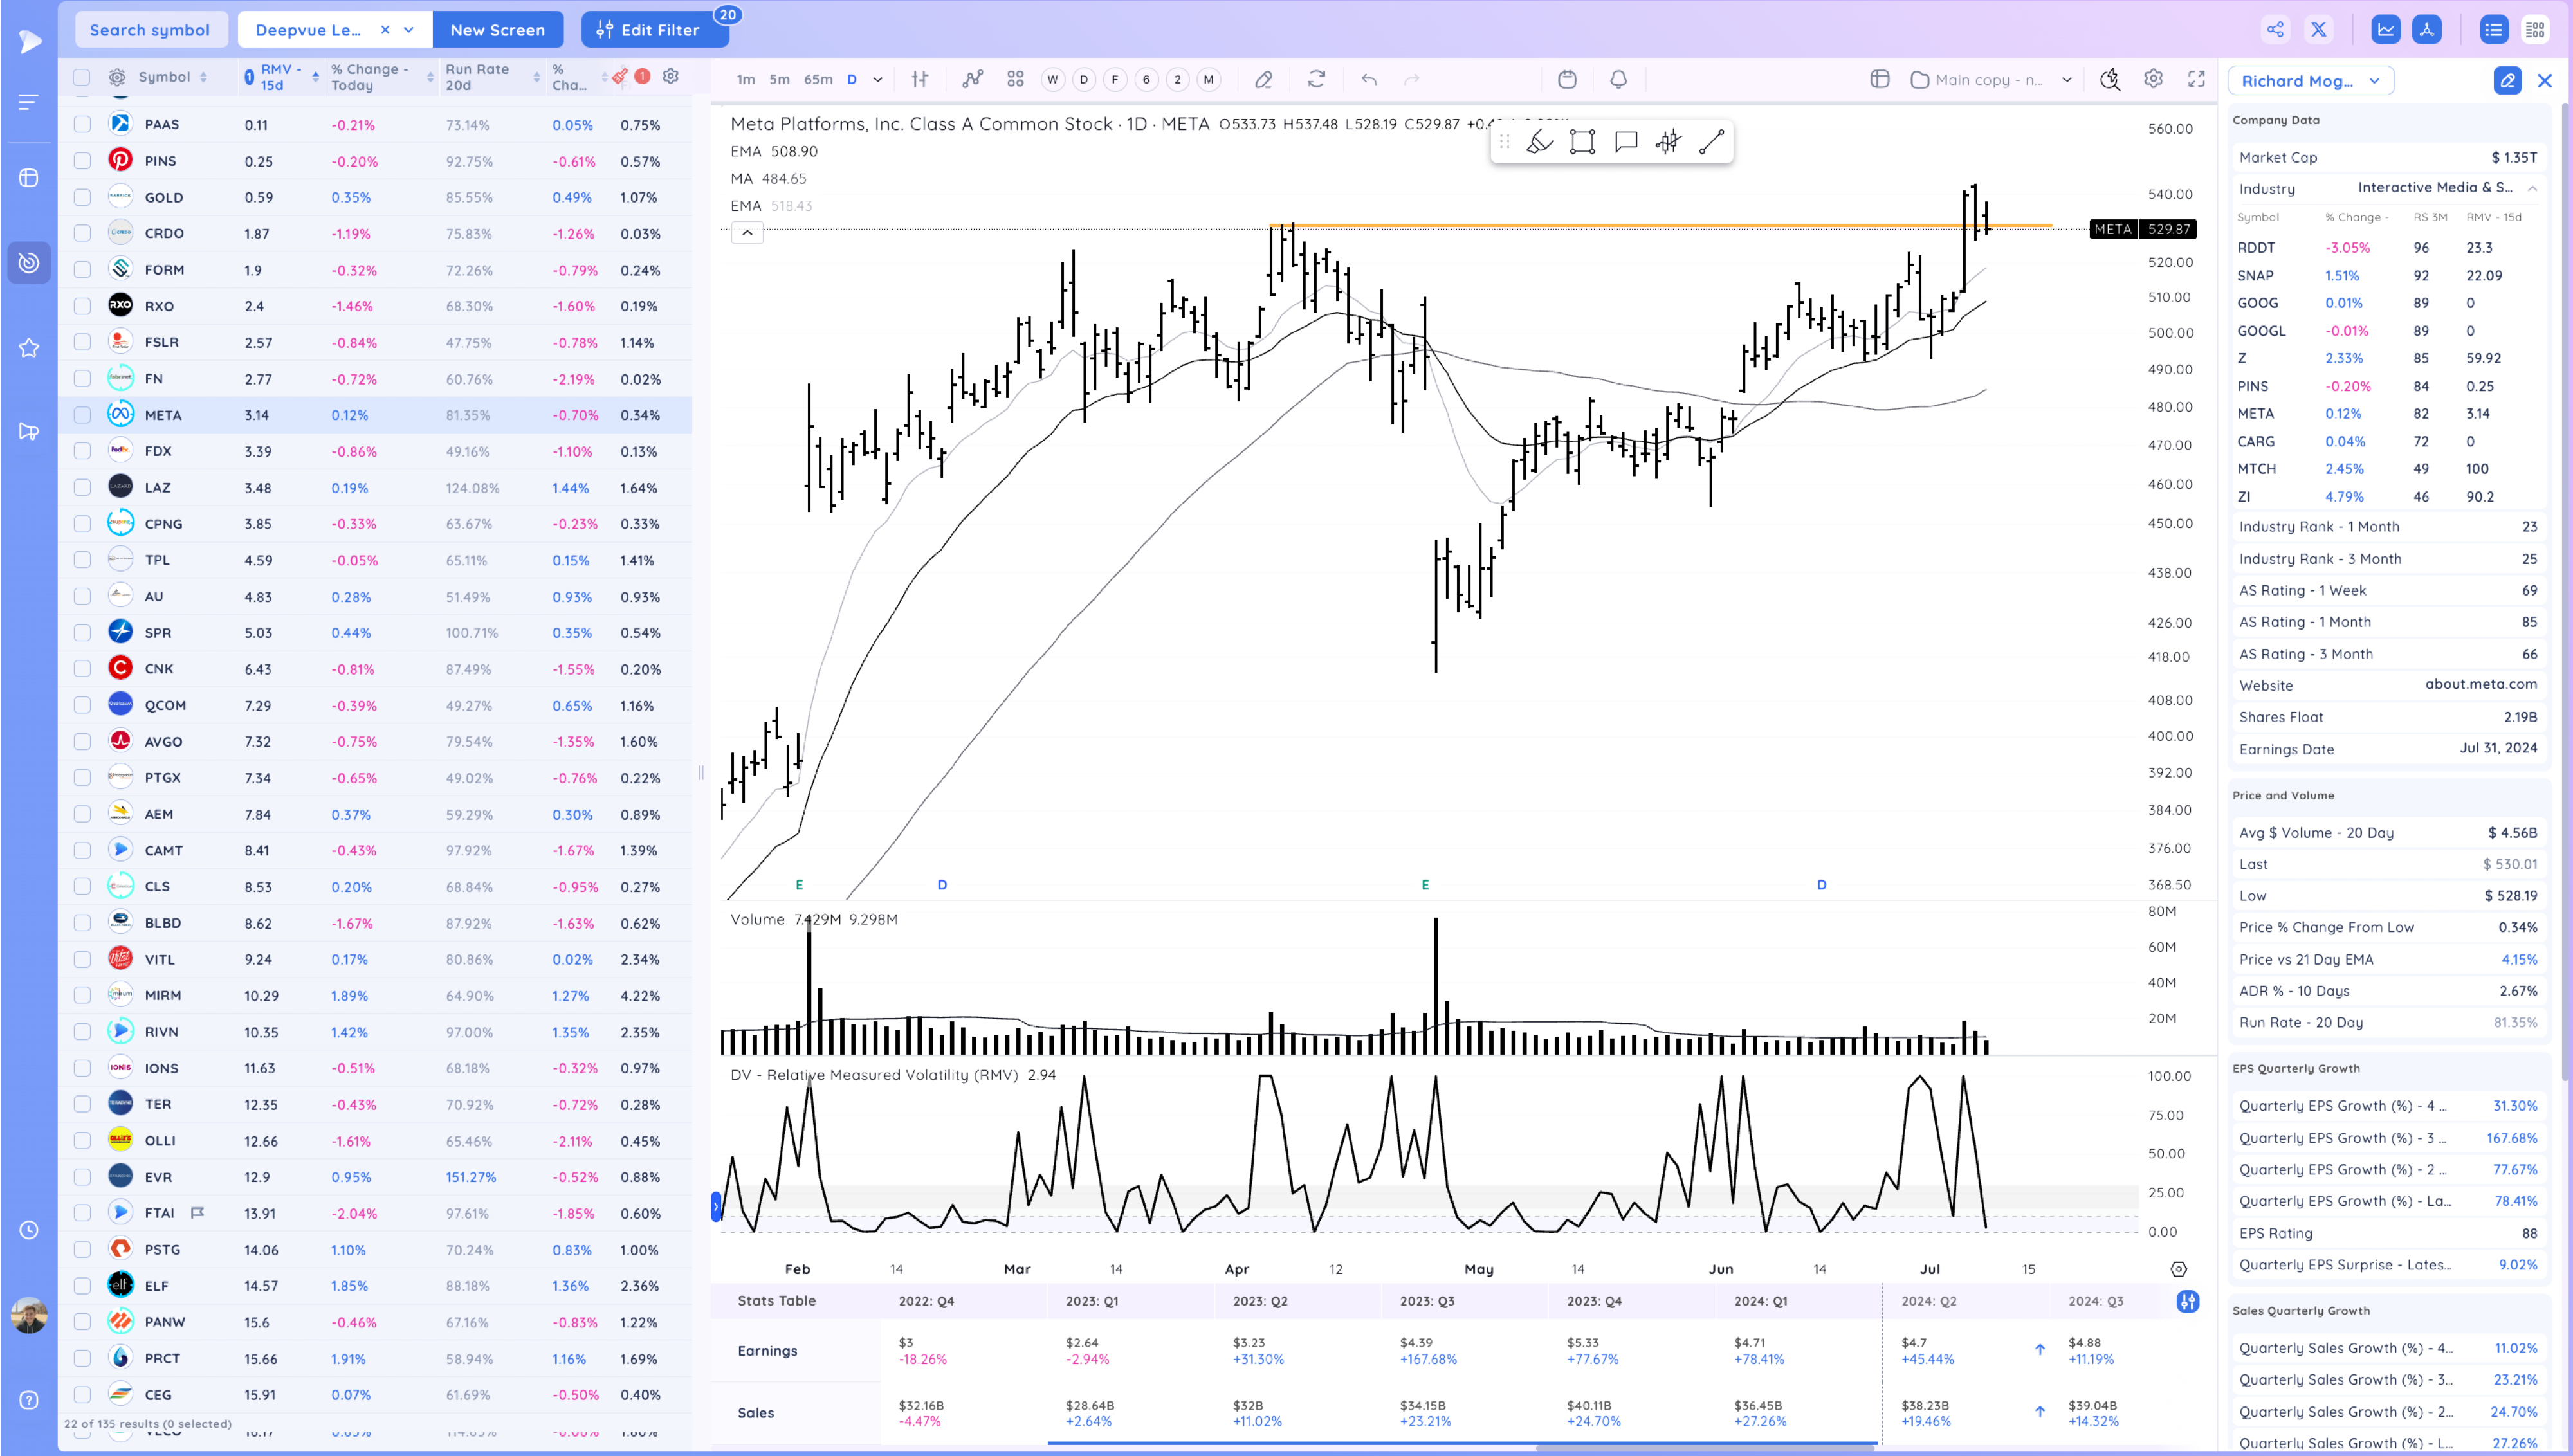Select the brush drawing tool
2573x1456 pixels.
pyautogui.click(x=1539, y=142)
